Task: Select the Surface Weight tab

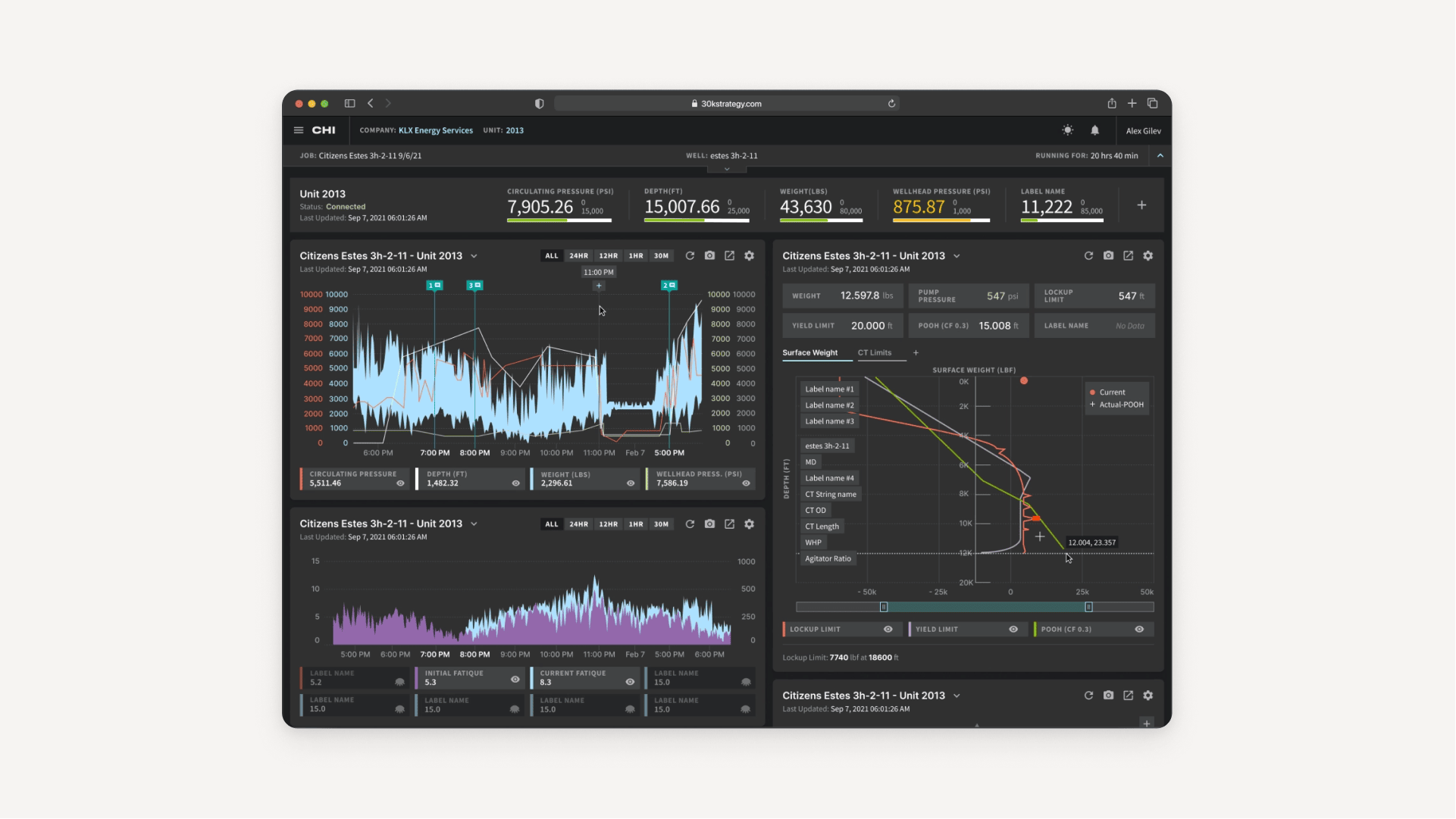Action: pos(809,353)
